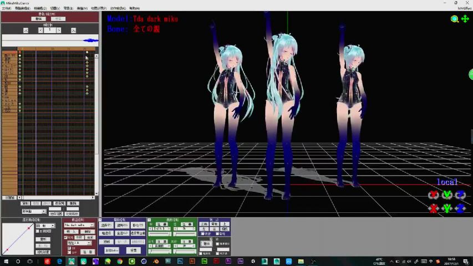
Task: Adjust the bottom-left morph slider in green panel
Action: click(160, 252)
